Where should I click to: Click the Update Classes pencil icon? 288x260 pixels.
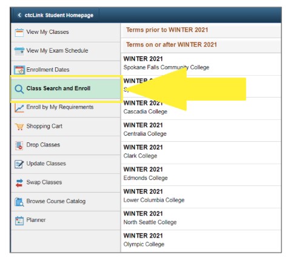point(19,164)
